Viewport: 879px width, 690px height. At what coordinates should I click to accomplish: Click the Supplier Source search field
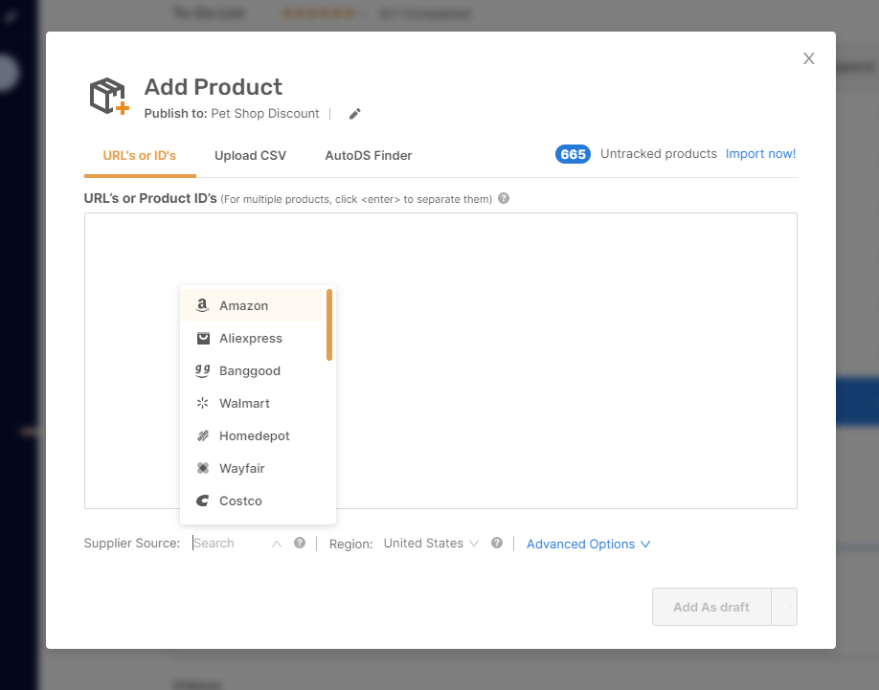(x=230, y=544)
